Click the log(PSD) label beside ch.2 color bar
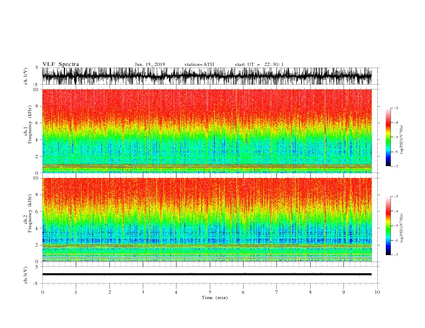425x328 pixels. 402,228
